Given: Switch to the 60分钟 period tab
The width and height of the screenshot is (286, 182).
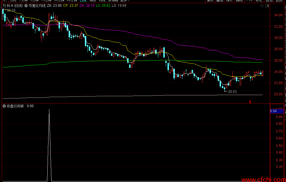Looking at the screenshot, I should point(72,1).
